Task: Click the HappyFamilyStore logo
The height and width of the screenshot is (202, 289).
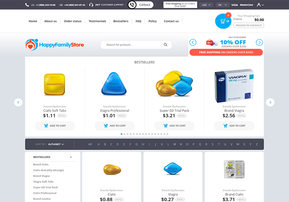Action: 54,45
